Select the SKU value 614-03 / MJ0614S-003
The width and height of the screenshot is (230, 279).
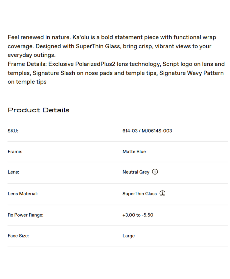tap(147, 131)
